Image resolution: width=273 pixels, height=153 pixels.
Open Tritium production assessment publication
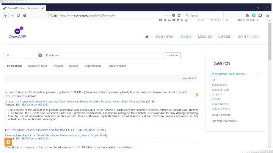pos(55,130)
